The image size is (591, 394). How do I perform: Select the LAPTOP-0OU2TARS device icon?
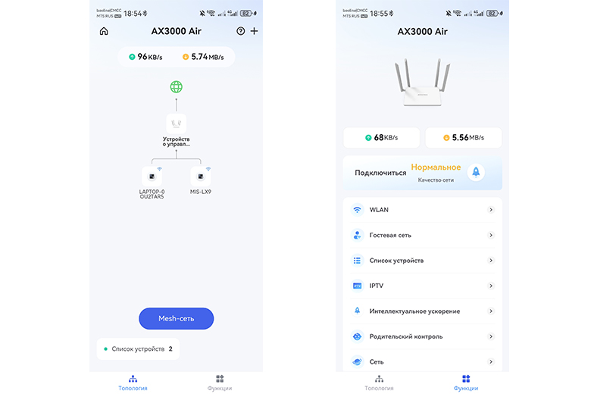coord(152,177)
